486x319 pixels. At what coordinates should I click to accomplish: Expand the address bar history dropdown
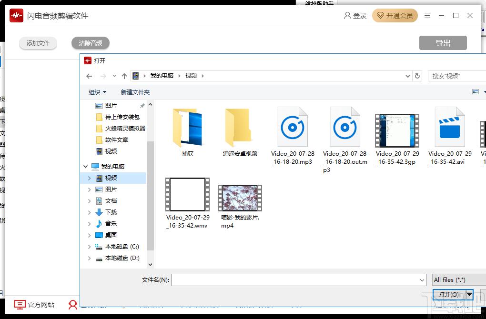[x=407, y=76]
